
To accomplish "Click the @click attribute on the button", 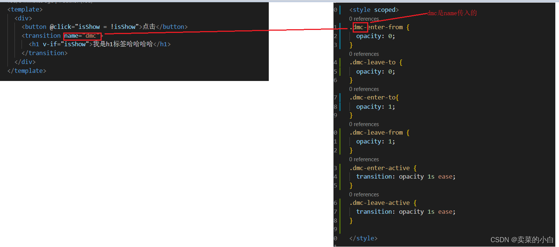I will (x=60, y=27).
